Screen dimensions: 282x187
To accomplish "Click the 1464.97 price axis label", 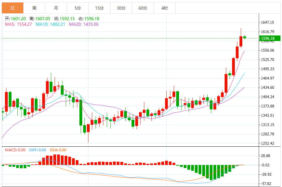I will [267, 78].
